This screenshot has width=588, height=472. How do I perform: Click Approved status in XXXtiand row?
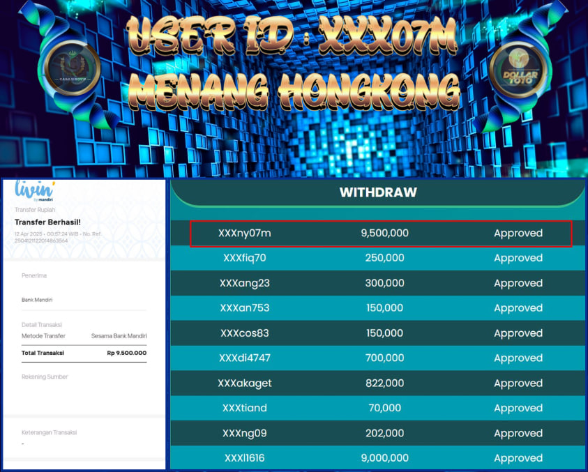(518, 409)
